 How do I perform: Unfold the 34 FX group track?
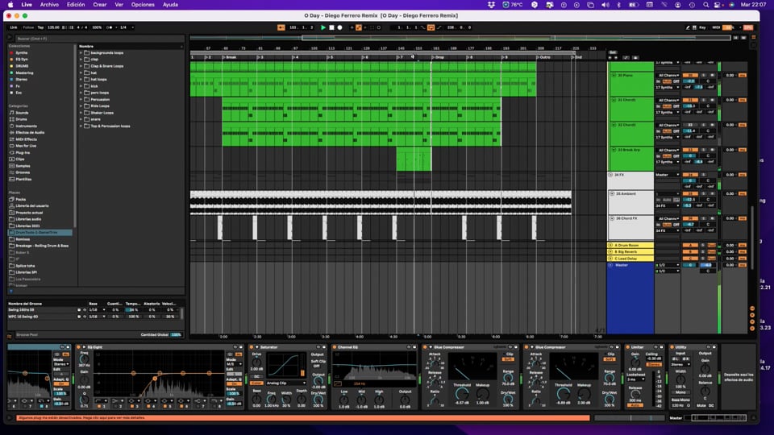(610, 175)
